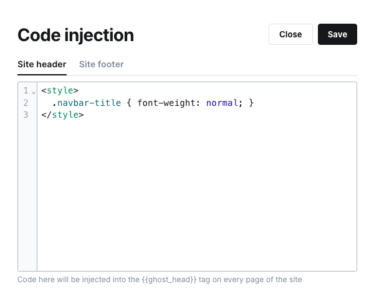
Task: Click the Save button
Action: (x=337, y=34)
